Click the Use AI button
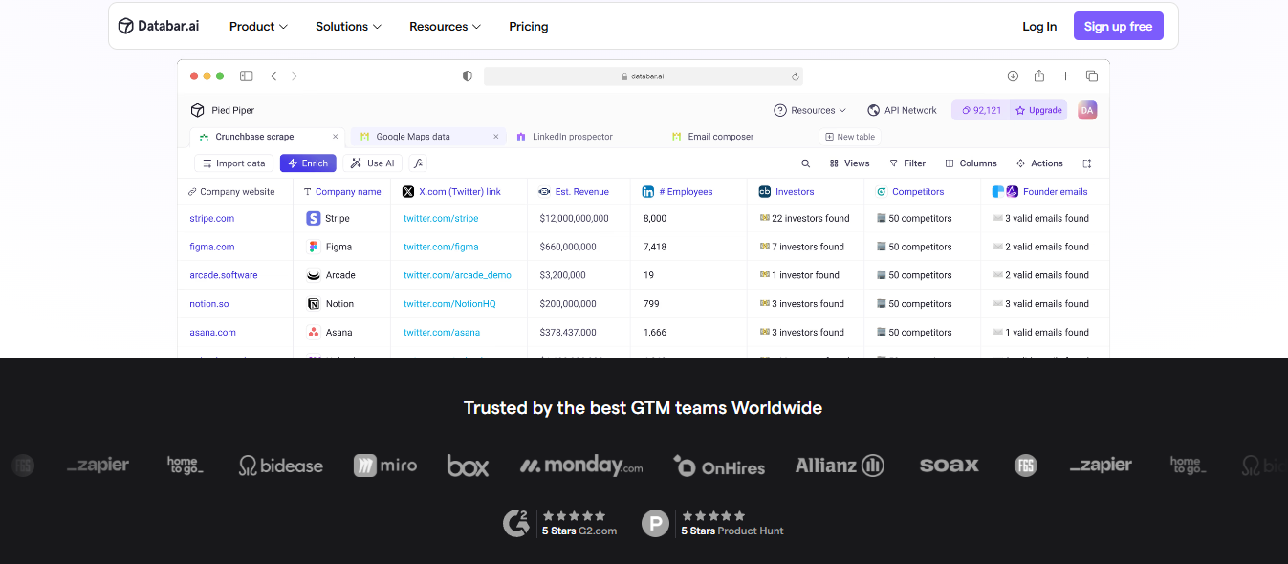The width and height of the screenshot is (1288, 564). click(373, 163)
